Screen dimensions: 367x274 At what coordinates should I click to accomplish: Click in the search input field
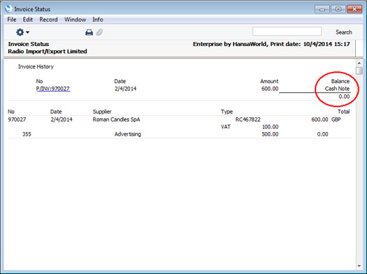(287, 31)
